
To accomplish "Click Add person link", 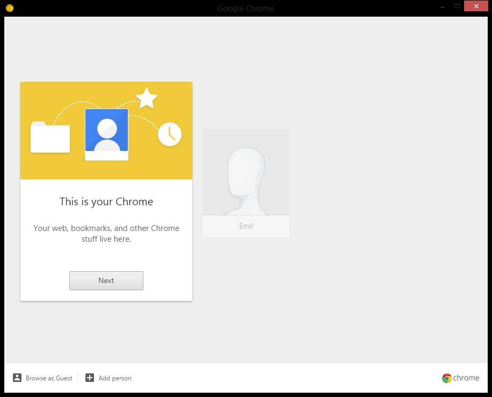I will click(x=115, y=378).
